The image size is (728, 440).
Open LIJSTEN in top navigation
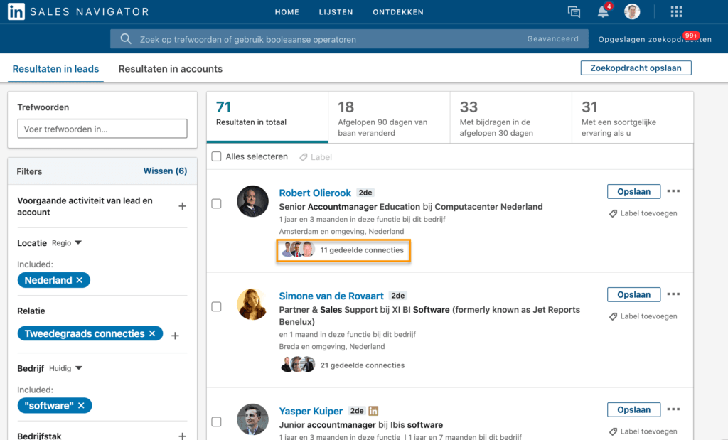(x=336, y=12)
